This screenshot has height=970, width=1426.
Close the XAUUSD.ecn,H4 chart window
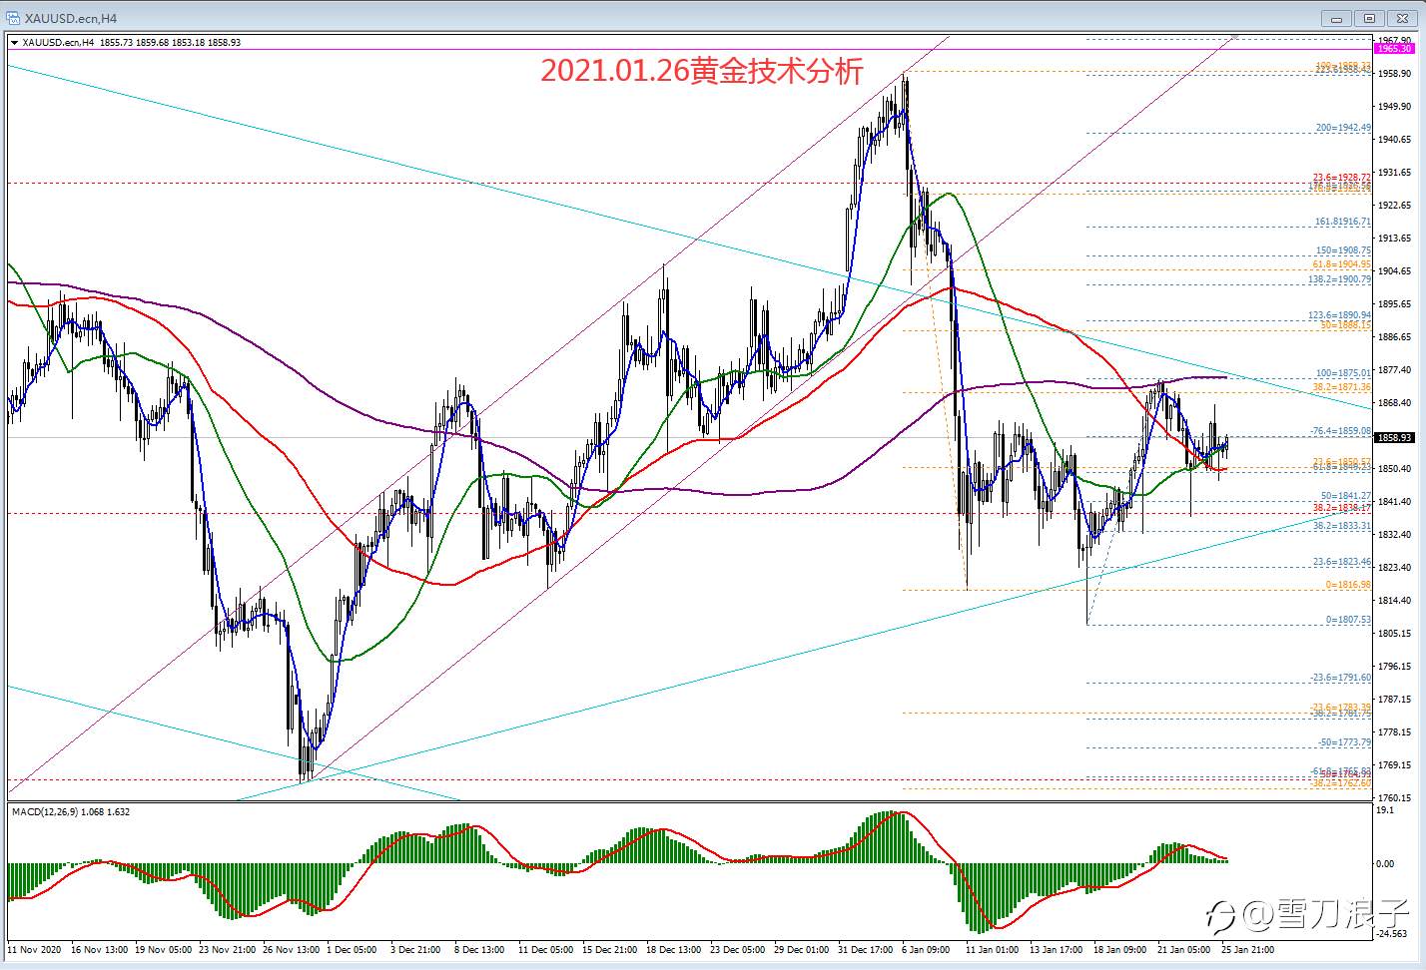(1402, 18)
